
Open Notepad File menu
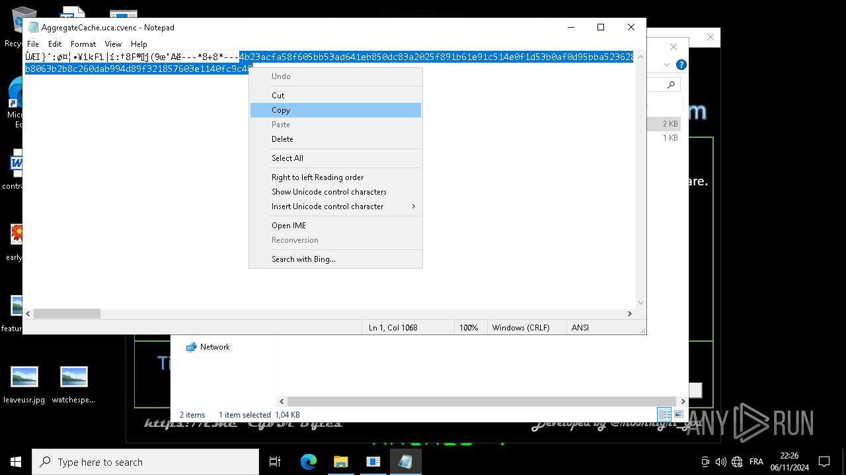click(33, 44)
